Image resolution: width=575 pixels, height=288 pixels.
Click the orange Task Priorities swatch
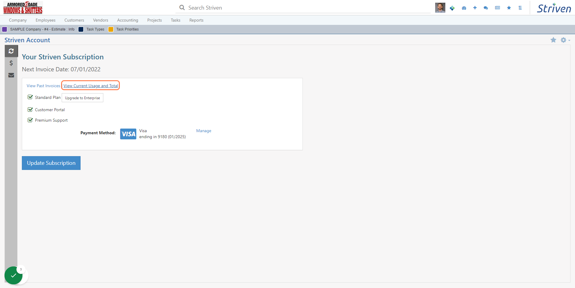pyautogui.click(x=111, y=29)
